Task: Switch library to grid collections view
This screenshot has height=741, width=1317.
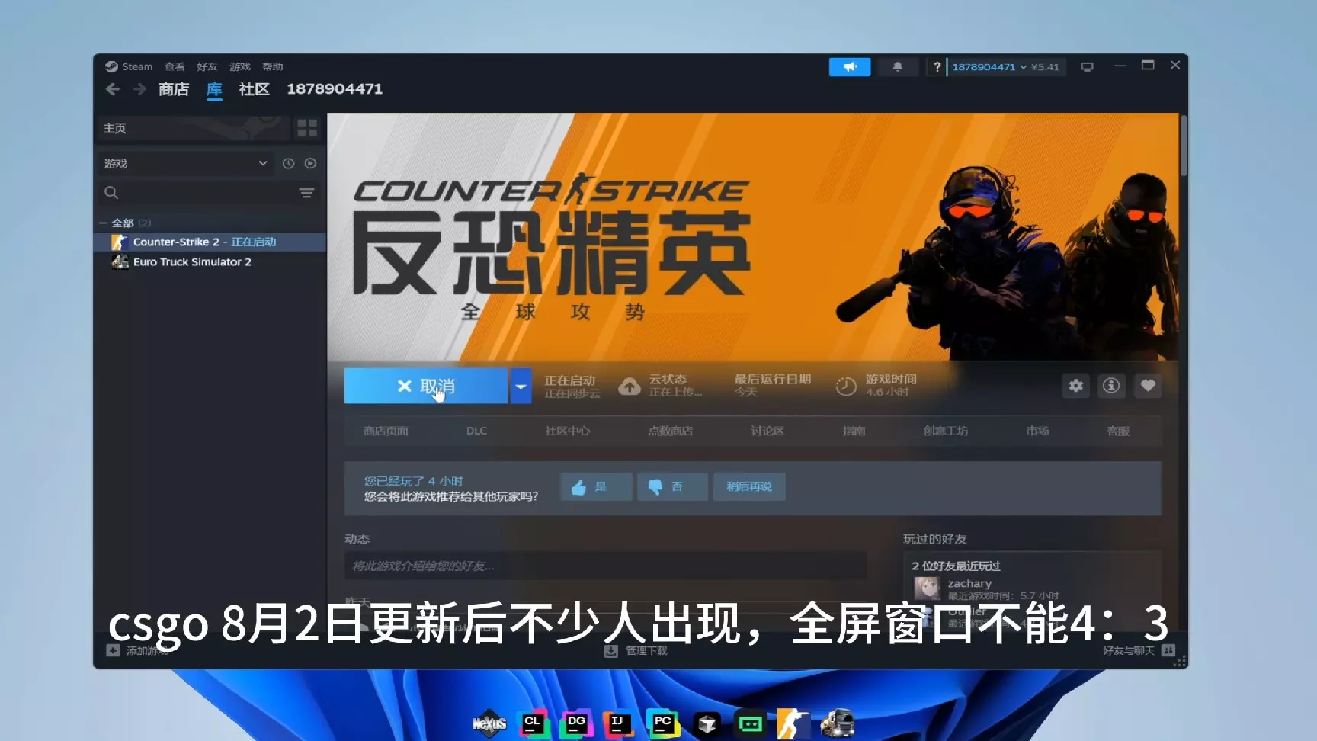Action: (307, 128)
